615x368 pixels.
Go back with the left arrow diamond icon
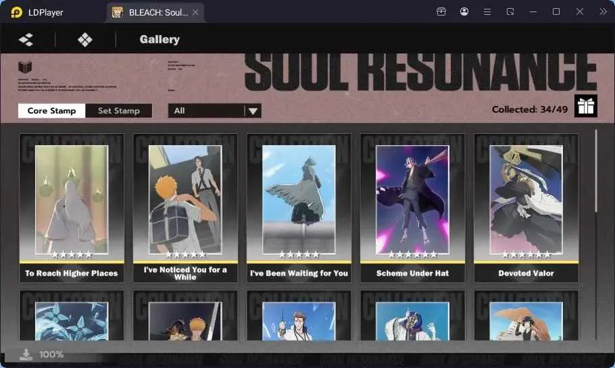click(x=26, y=40)
